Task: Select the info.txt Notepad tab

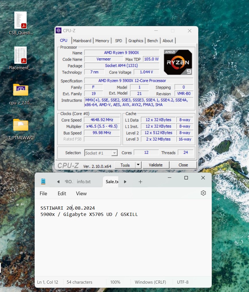Action: pyautogui.click(x=84, y=182)
